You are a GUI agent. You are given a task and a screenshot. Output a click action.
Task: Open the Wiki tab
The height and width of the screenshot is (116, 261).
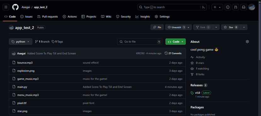[x=106, y=17]
